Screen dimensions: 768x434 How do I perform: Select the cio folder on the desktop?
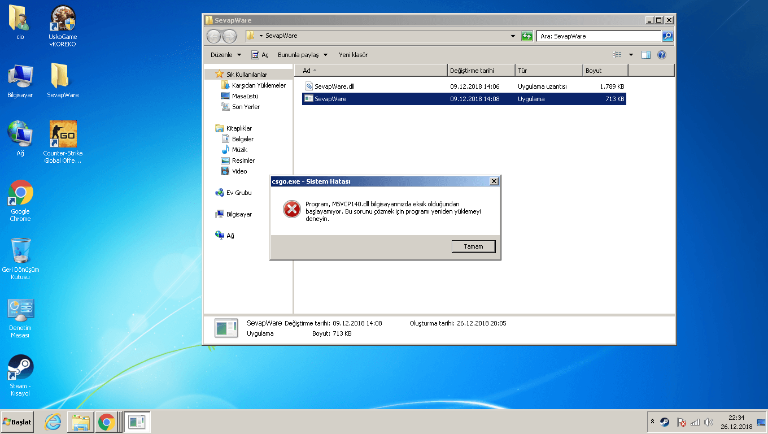(20, 23)
